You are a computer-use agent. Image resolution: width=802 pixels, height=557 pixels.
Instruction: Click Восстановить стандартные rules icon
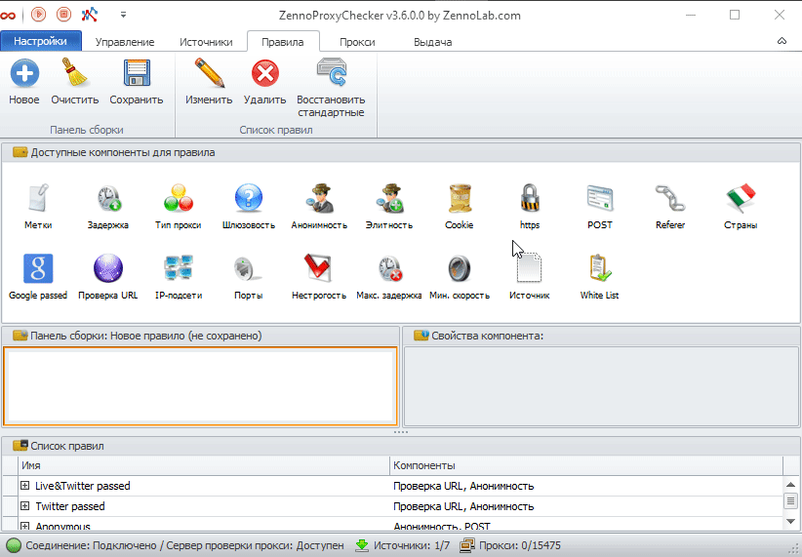coord(331,75)
